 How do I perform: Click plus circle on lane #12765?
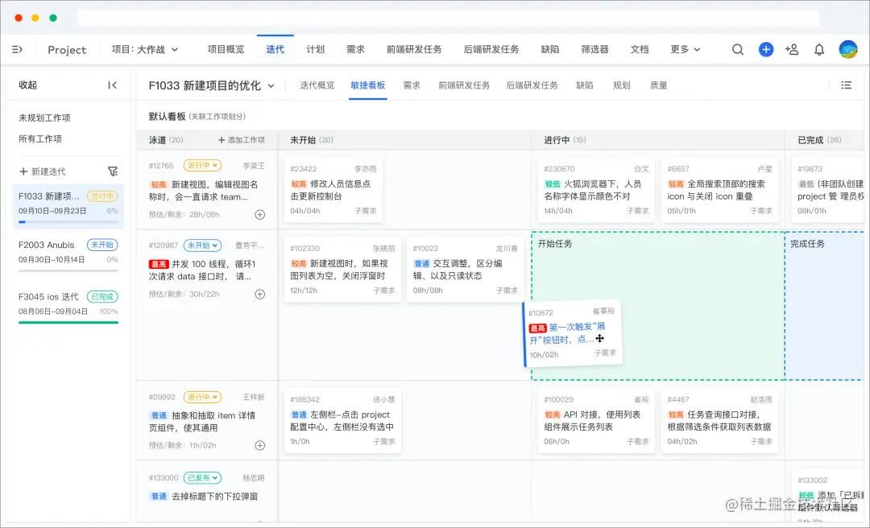(259, 215)
